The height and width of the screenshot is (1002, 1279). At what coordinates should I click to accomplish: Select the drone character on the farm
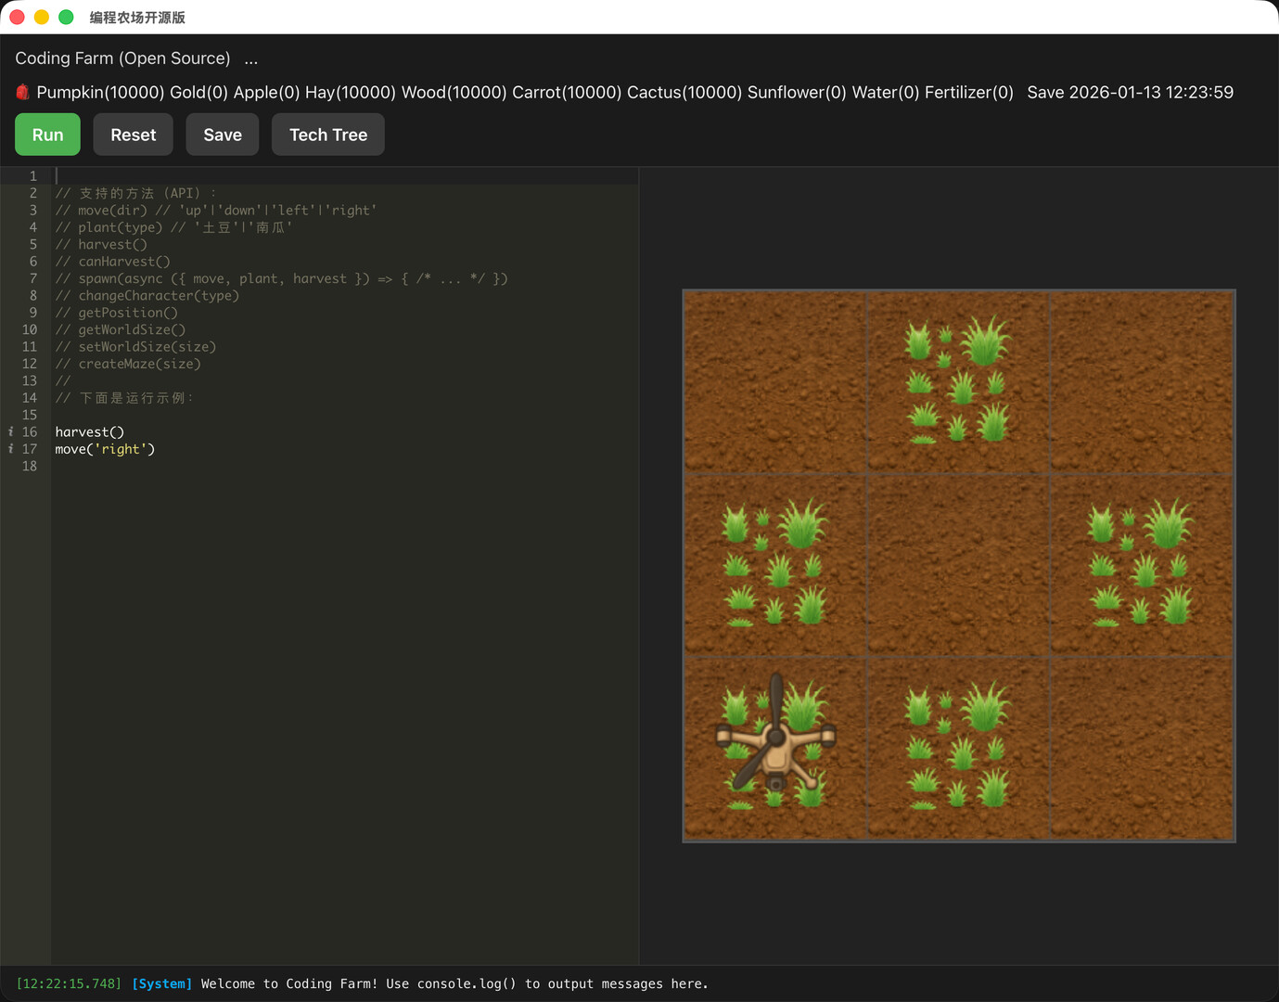[x=776, y=751]
